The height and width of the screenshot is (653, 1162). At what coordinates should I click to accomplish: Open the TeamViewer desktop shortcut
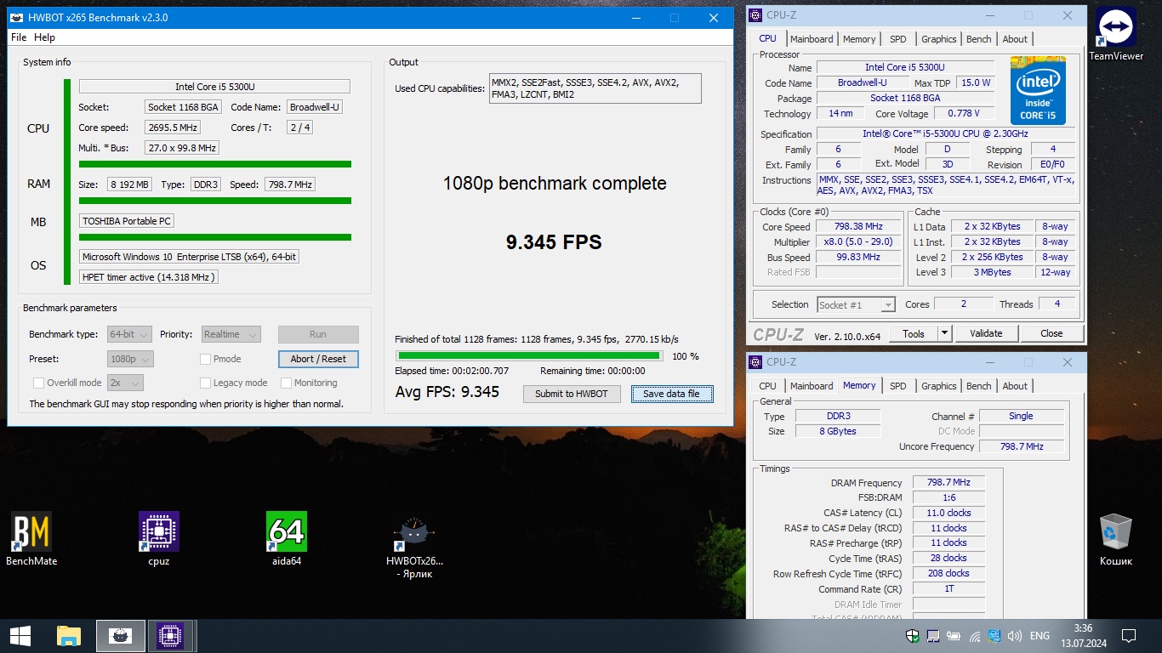[x=1116, y=34]
